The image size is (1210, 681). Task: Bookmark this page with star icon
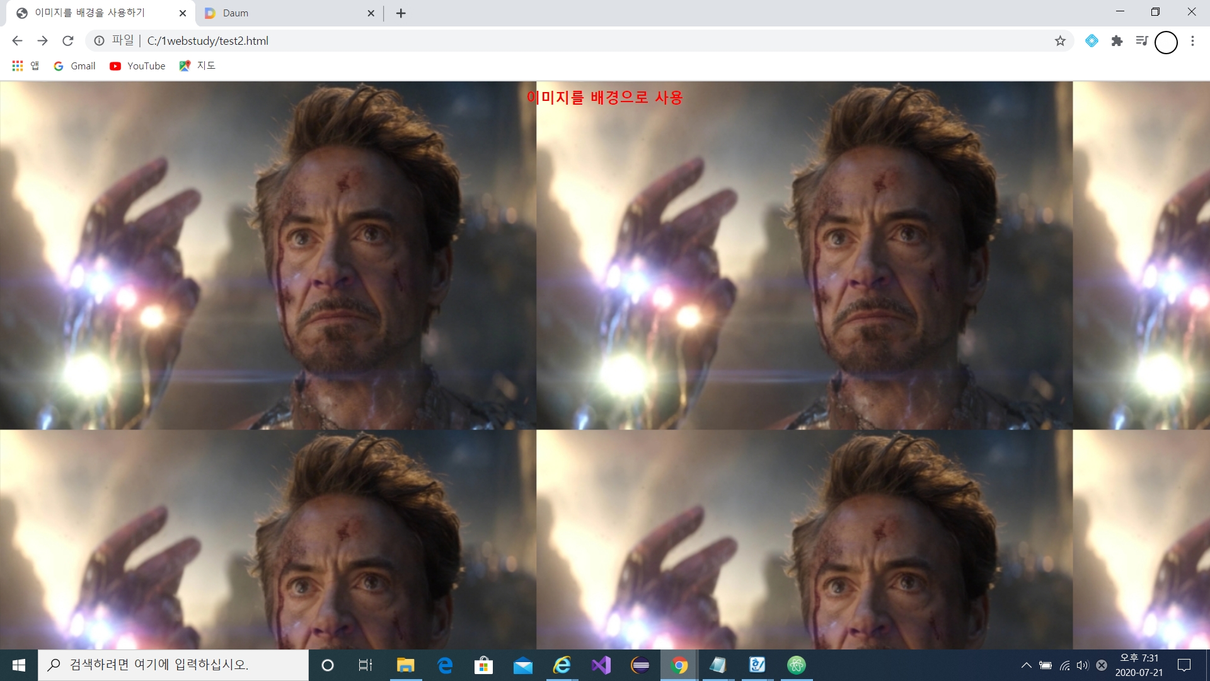point(1060,41)
